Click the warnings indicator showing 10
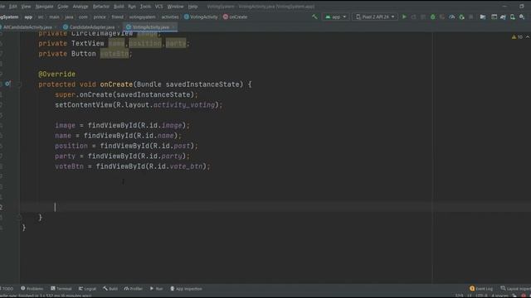The height and width of the screenshot is (298, 531). 517,36
